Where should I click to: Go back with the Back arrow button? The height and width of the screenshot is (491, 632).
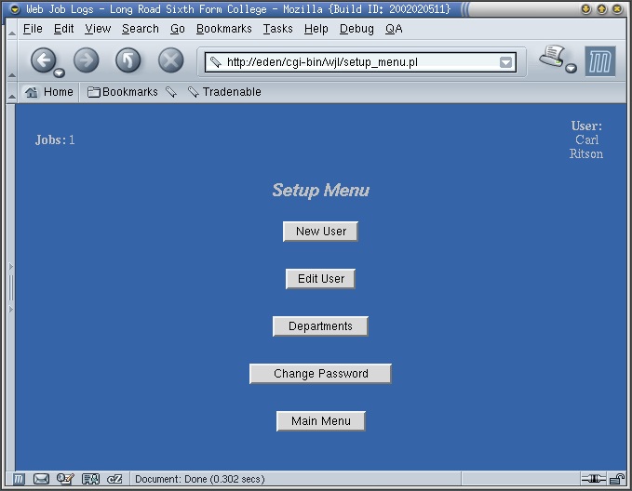pos(43,60)
